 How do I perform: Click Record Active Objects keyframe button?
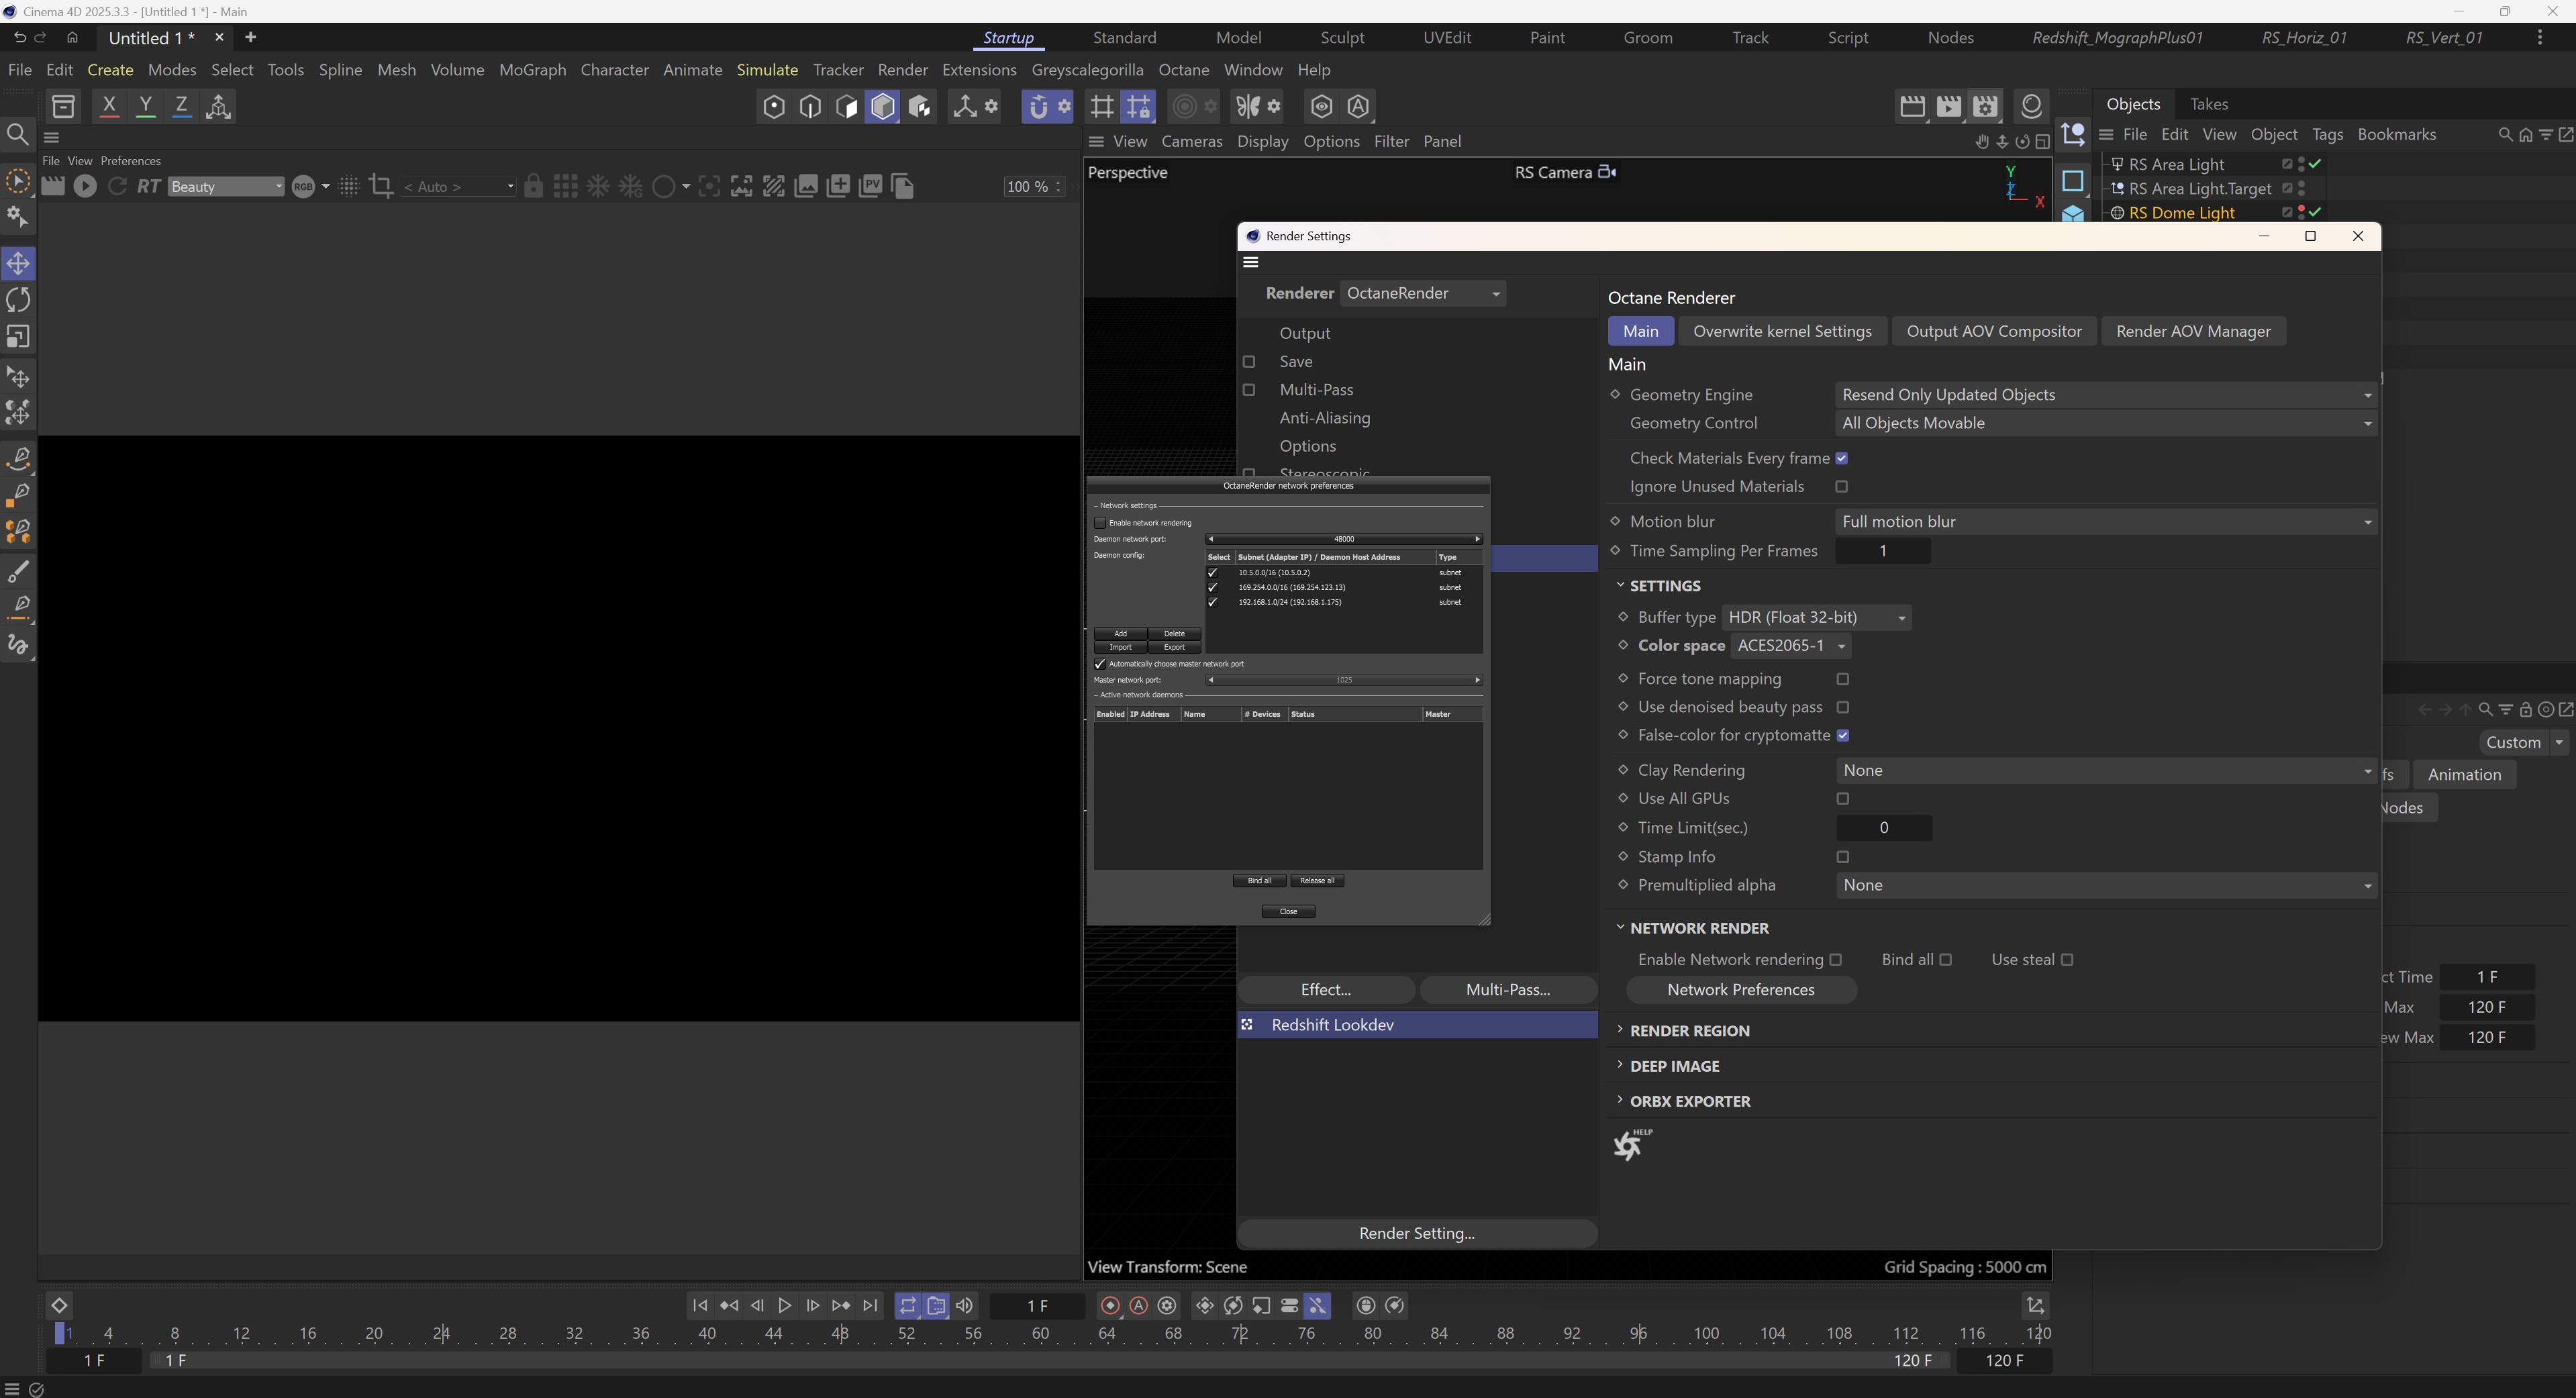click(1110, 1306)
